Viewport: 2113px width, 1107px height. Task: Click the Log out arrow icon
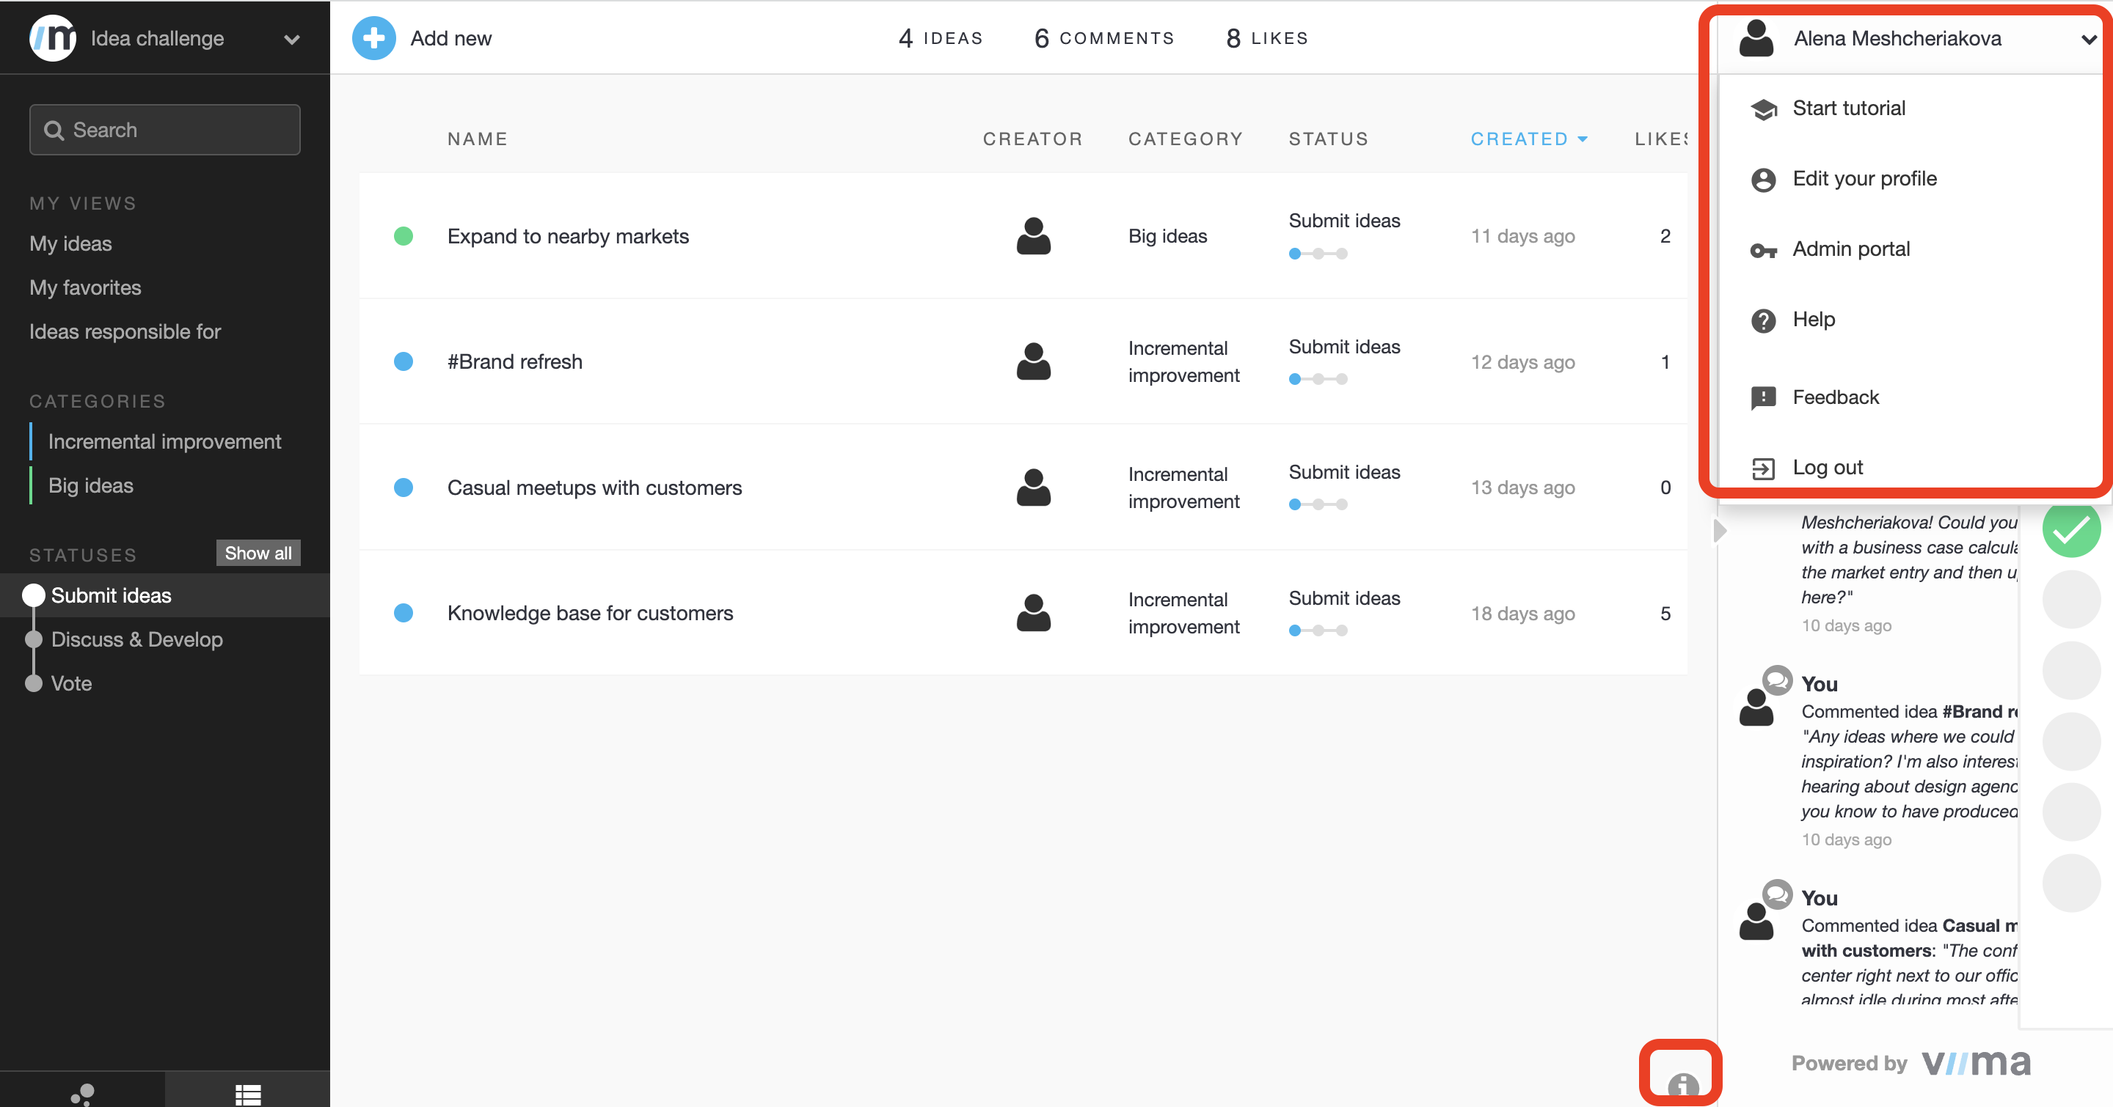tap(1763, 468)
